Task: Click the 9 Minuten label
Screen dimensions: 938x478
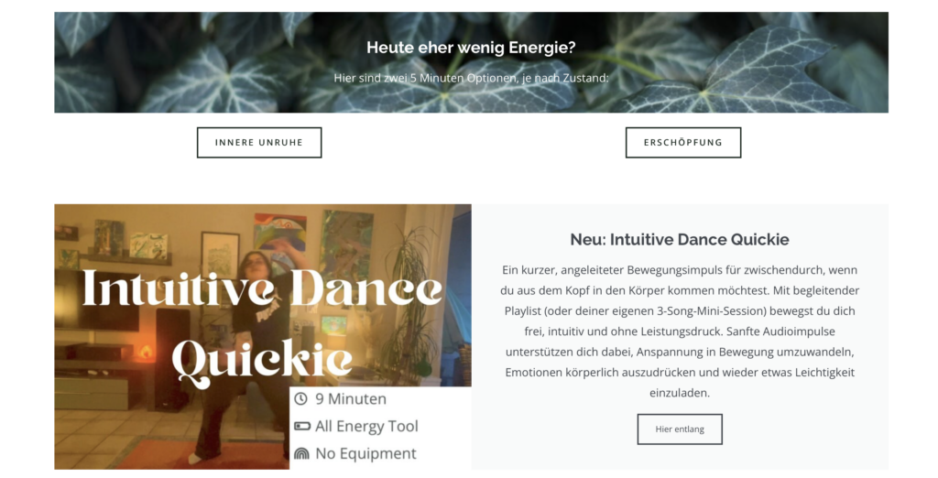Action: tap(351, 398)
